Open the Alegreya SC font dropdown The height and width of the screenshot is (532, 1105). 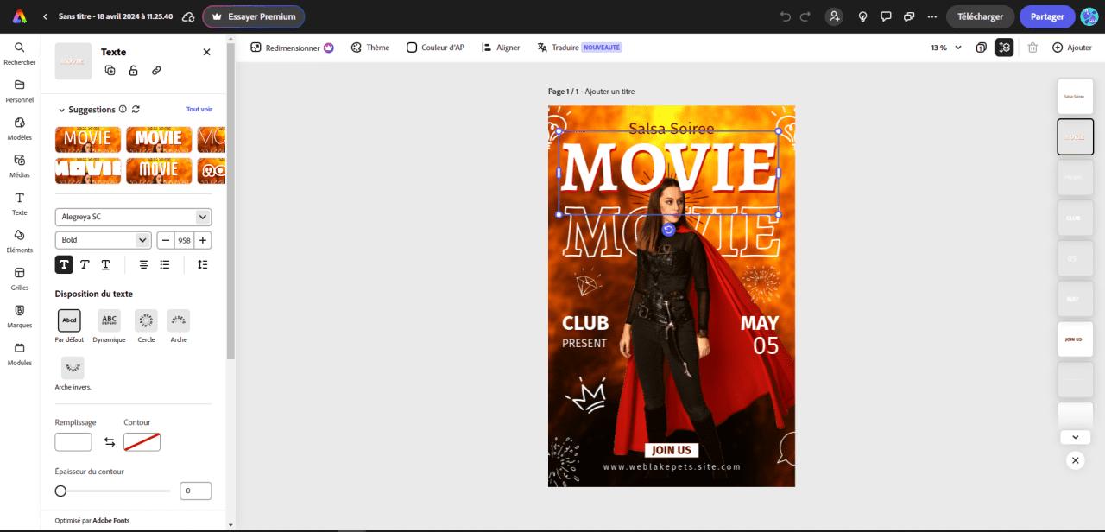pos(133,217)
